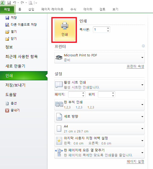Screen dimensions: 153x169
Task: Click the 열기 folder icon
Action: click(7, 32)
